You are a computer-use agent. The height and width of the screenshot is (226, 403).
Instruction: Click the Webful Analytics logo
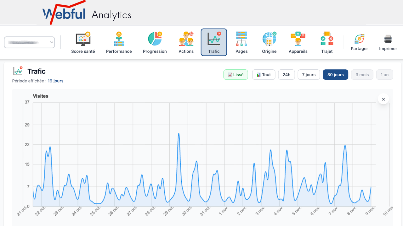coord(87,13)
